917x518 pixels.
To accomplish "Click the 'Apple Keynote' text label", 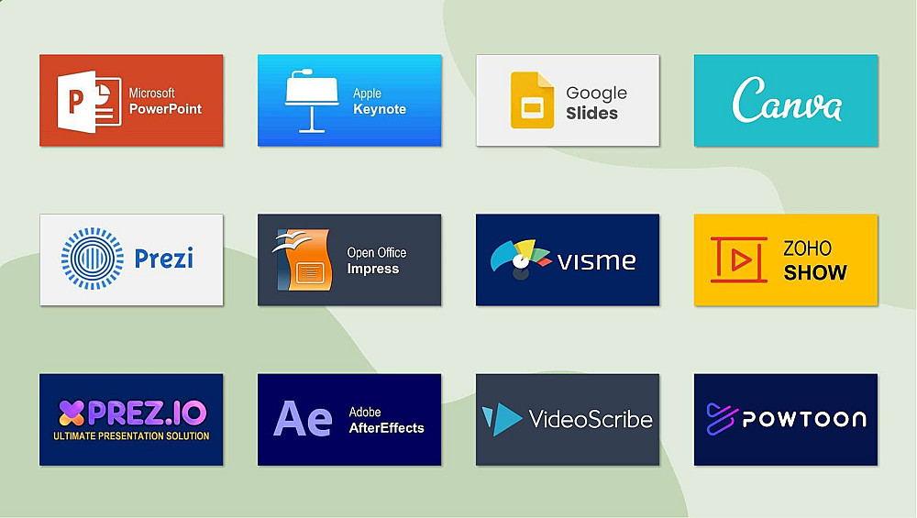I will pyautogui.click(x=379, y=101).
